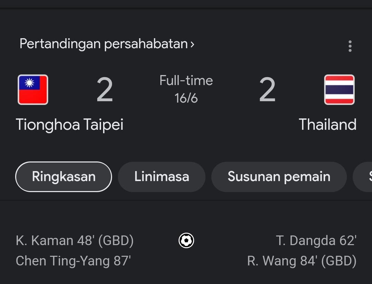372x284 pixels.
Task: Click the soccer ball goal icon
Action: (x=186, y=241)
